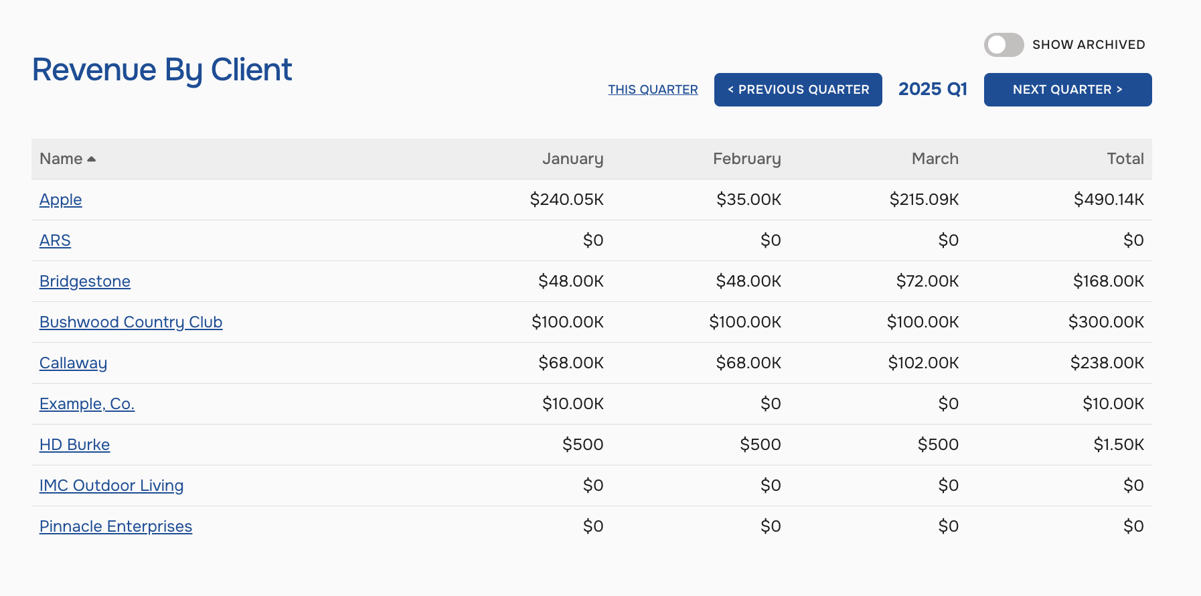Select Callaway's January value $68.00K
1201x596 pixels.
[x=571, y=363]
